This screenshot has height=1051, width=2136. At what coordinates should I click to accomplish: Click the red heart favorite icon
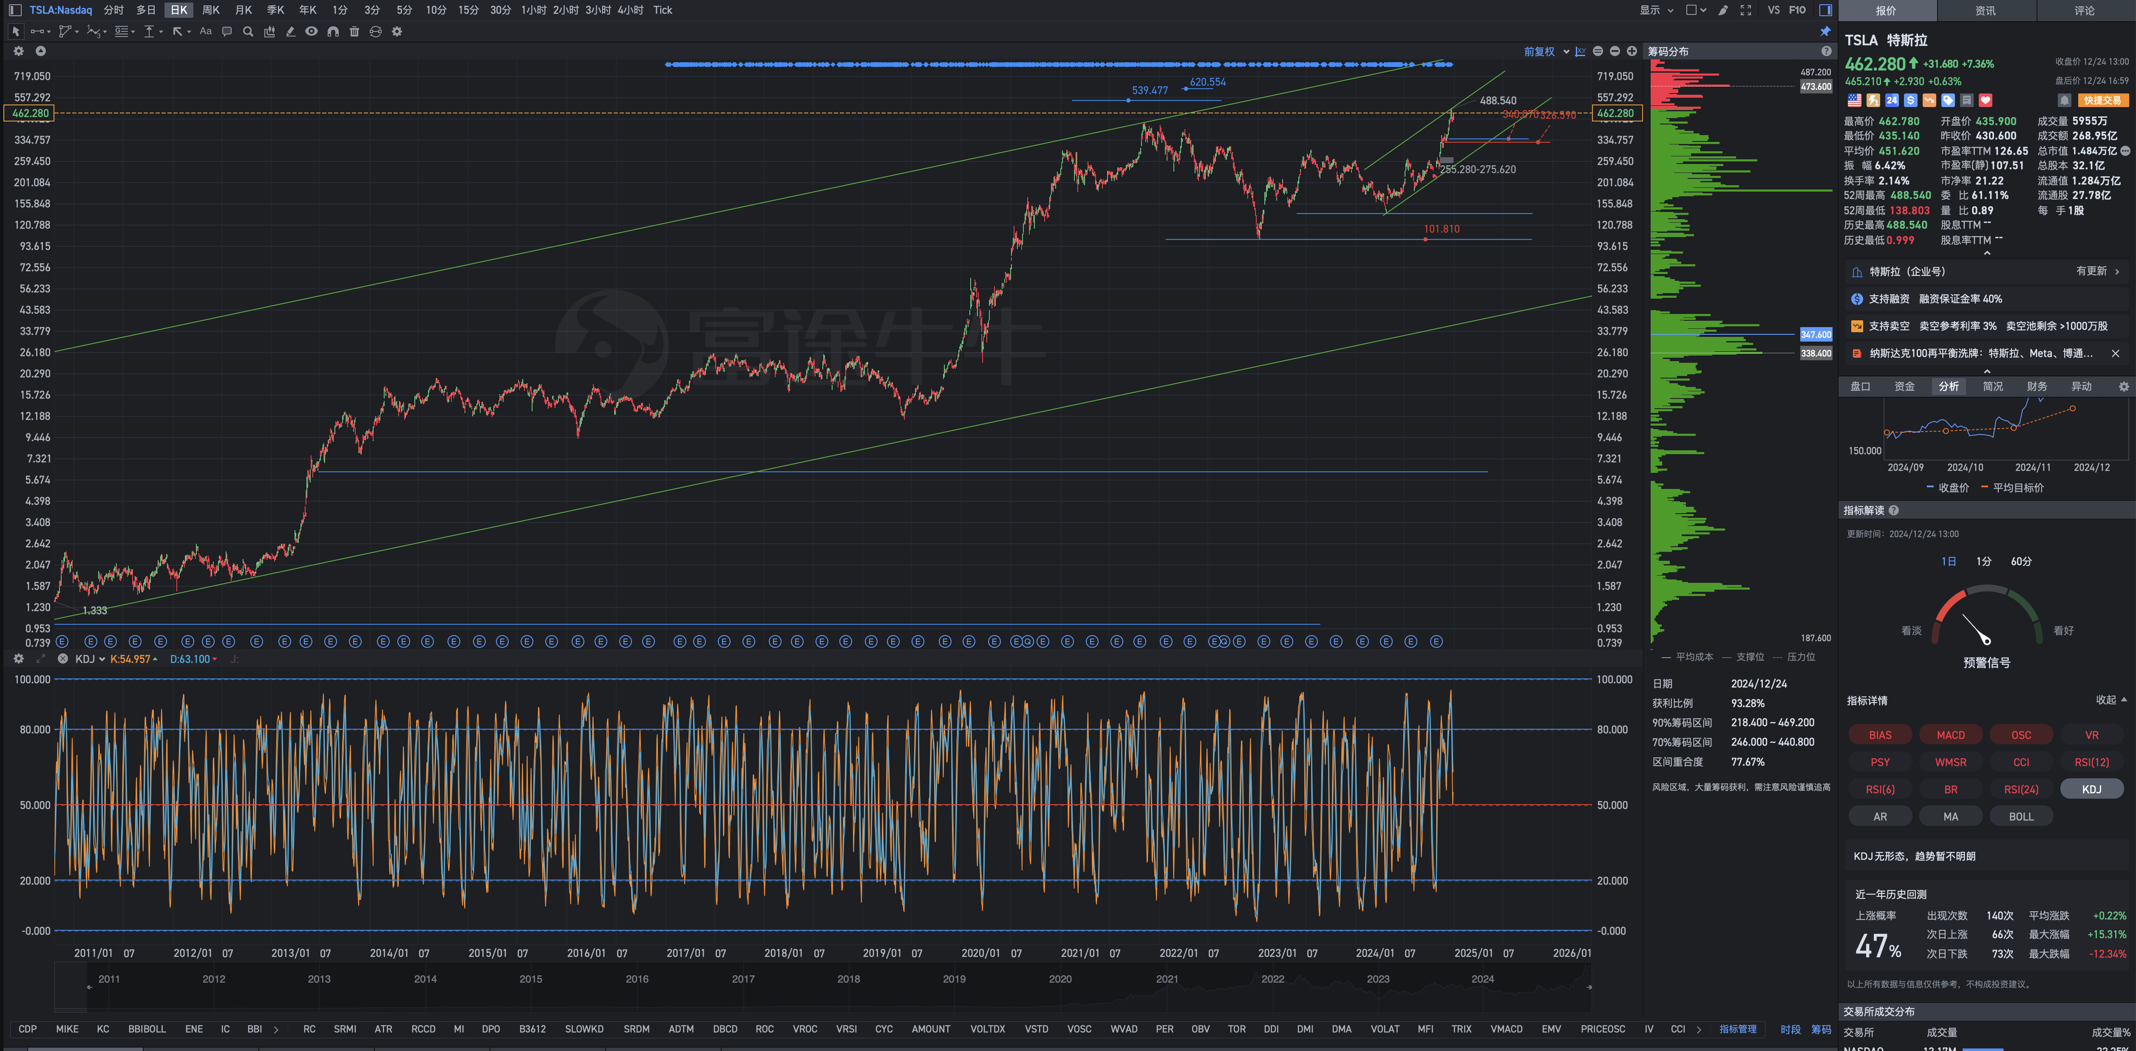pos(1985,100)
